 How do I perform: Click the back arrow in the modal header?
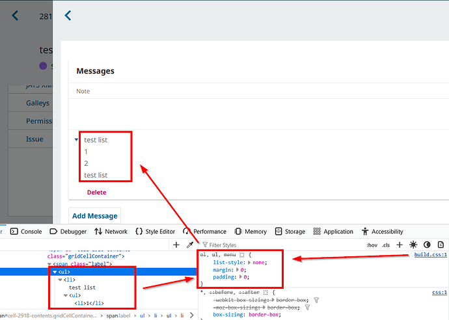(68, 16)
